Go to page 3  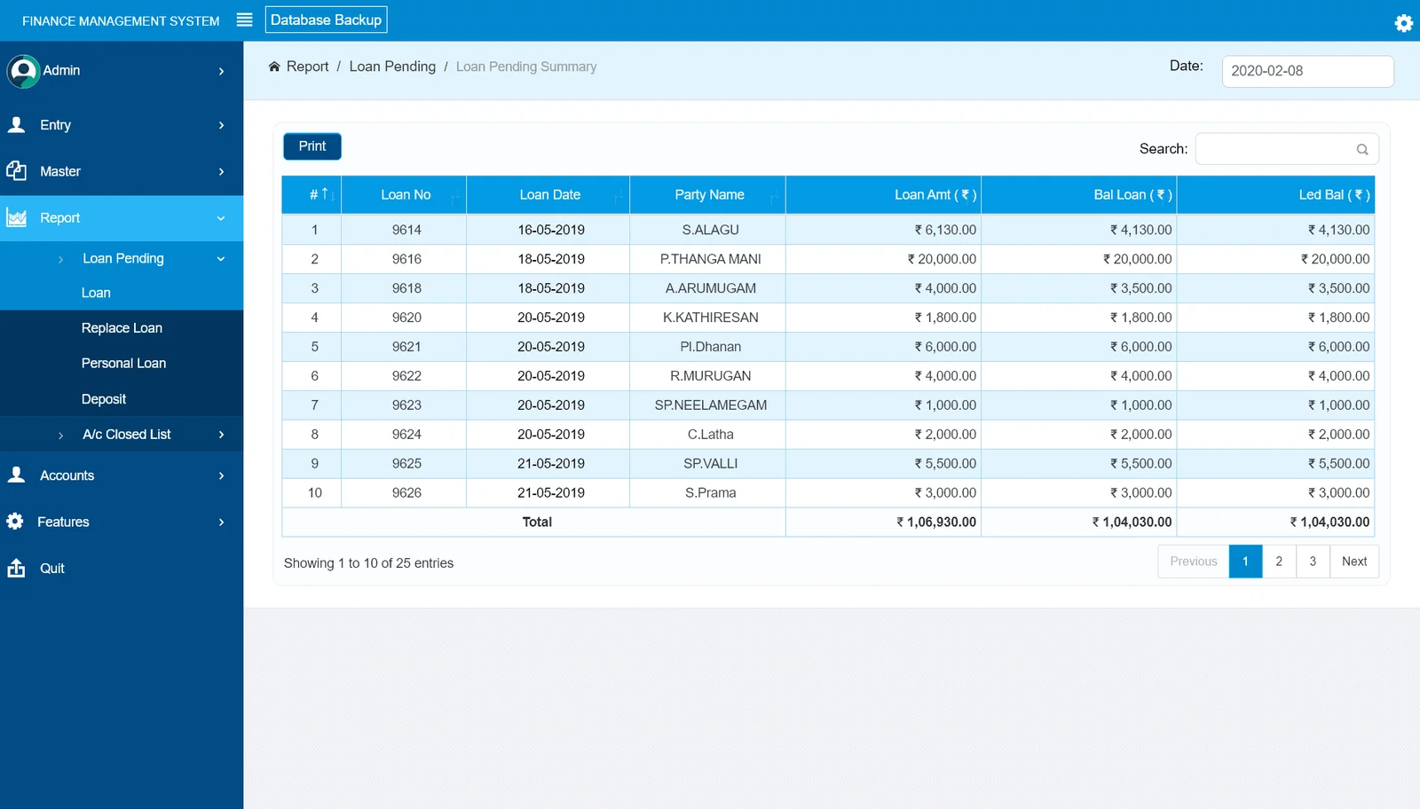pyautogui.click(x=1313, y=562)
